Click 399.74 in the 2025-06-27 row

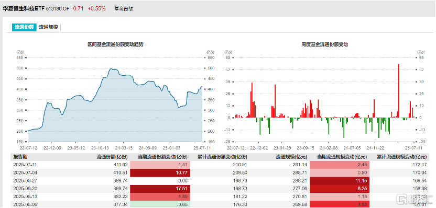121,180
